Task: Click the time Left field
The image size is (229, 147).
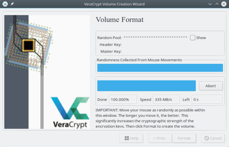Action: point(207,100)
